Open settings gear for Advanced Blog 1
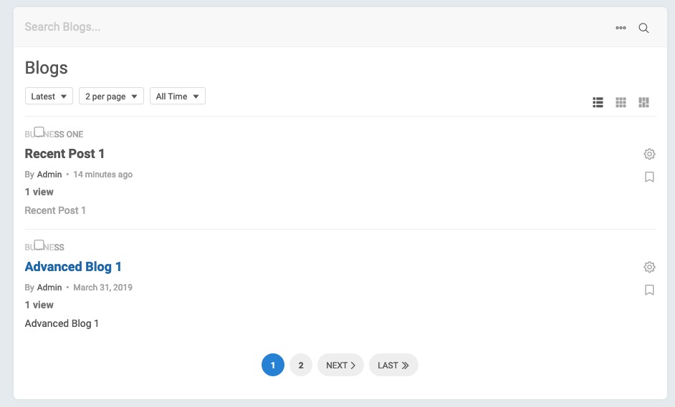This screenshot has height=407, width=675. (x=649, y=267)
